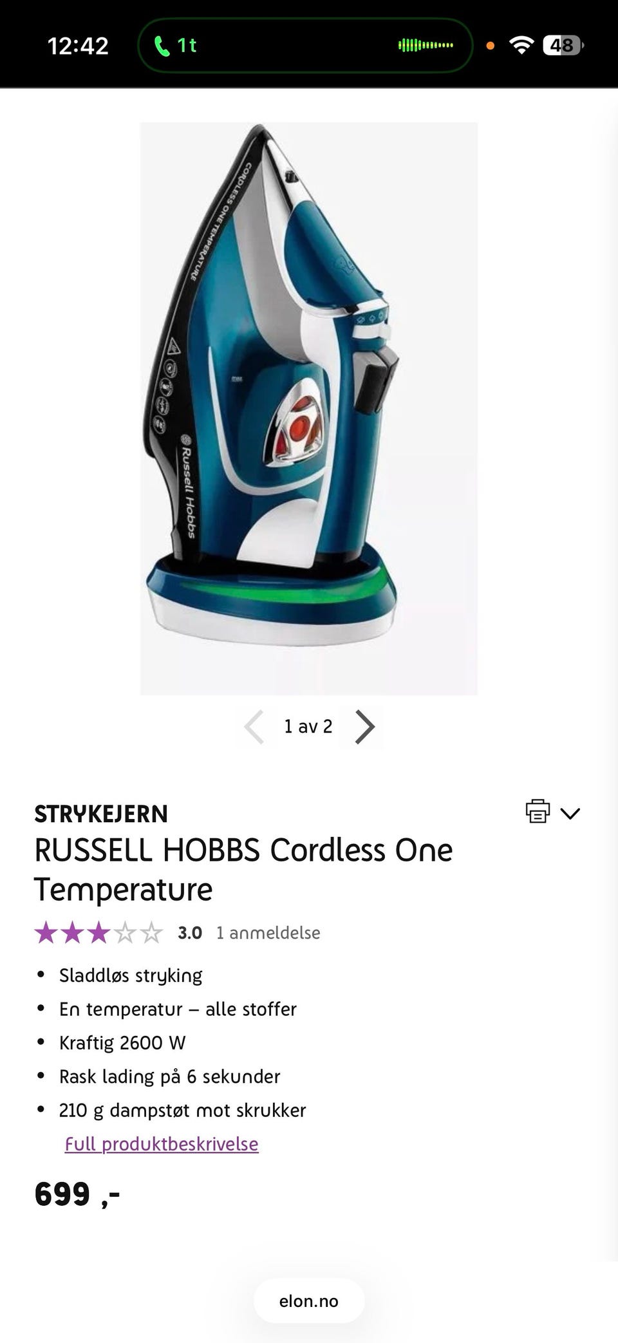Open Full produktbeskrivelse link
The height and width of the screenshot is (1343, 618).
pyautogui.click(x=162, y=1143)
